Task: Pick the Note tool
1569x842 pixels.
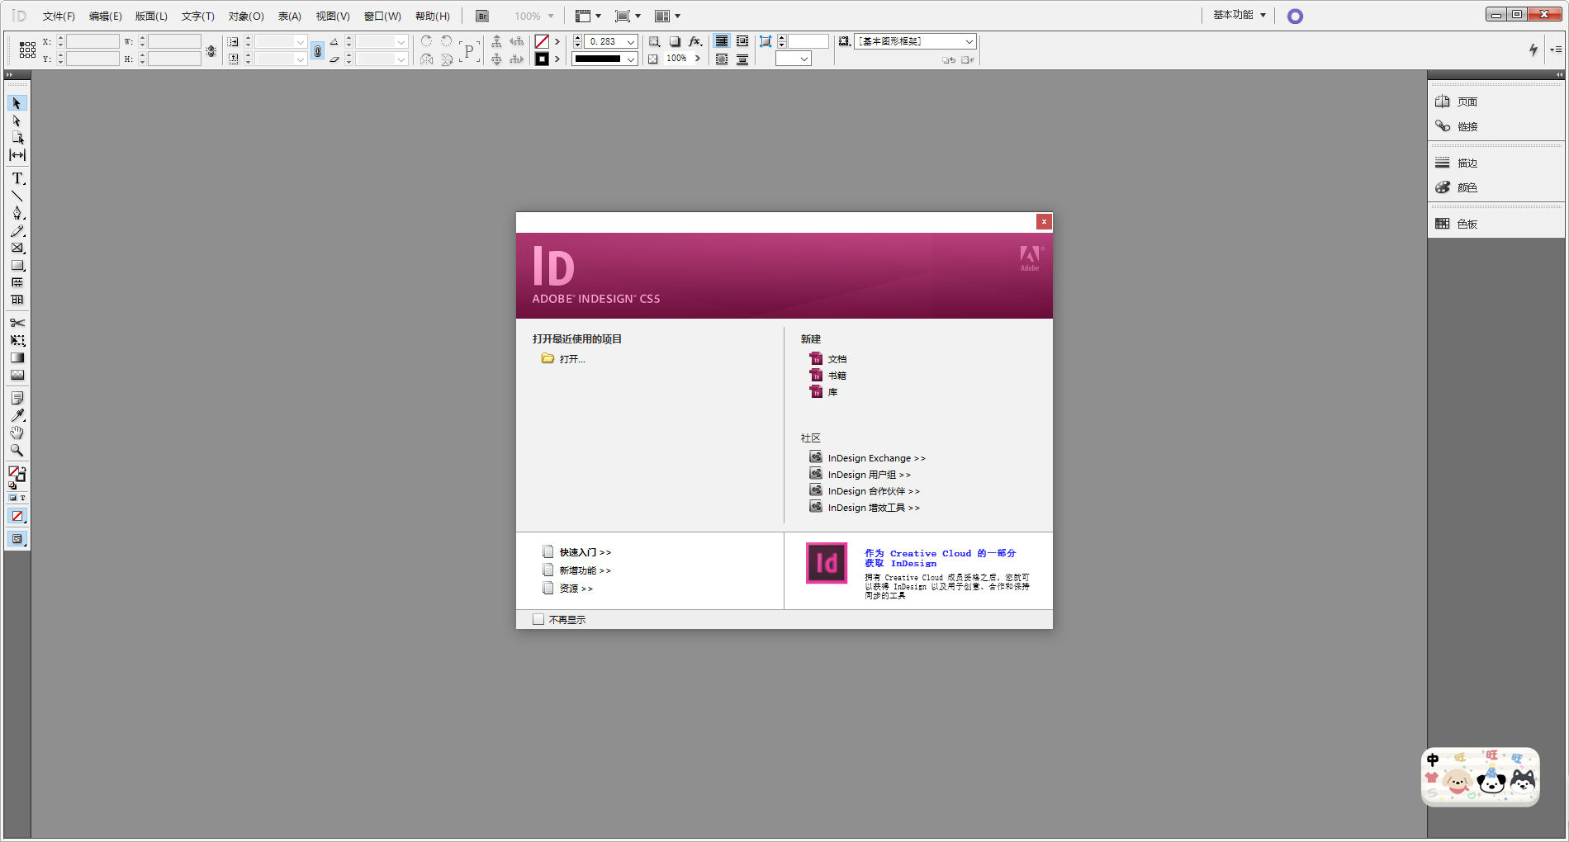Action: point(17,398)
